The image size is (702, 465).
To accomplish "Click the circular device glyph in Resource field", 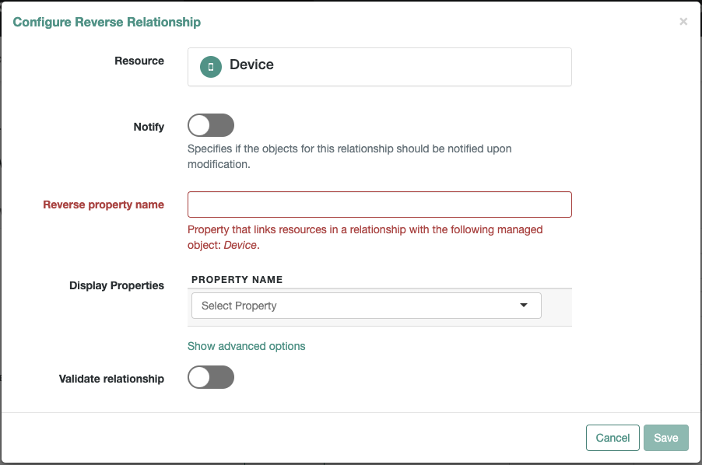I will [210, 66].
